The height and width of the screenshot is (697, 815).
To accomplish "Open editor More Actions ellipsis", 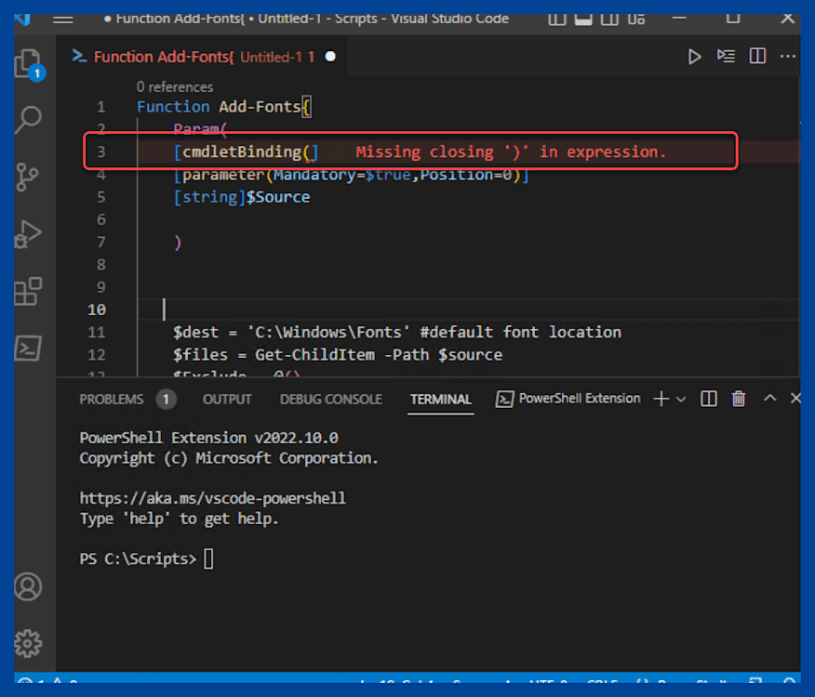I will pos(788,56).
